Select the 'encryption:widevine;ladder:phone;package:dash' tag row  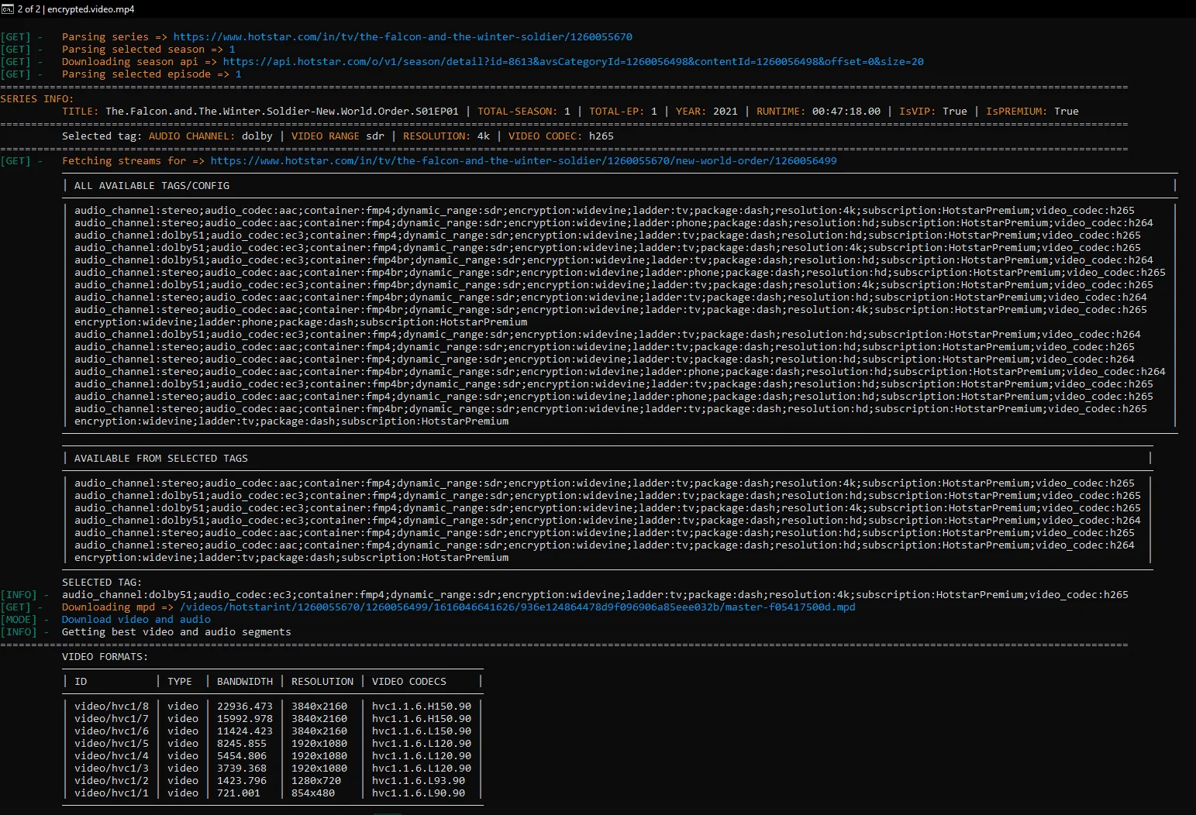tap(301, 322)
